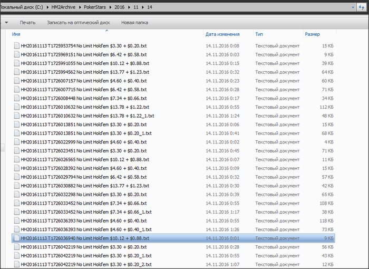Click Записать на оптический диск

(79, 23)
